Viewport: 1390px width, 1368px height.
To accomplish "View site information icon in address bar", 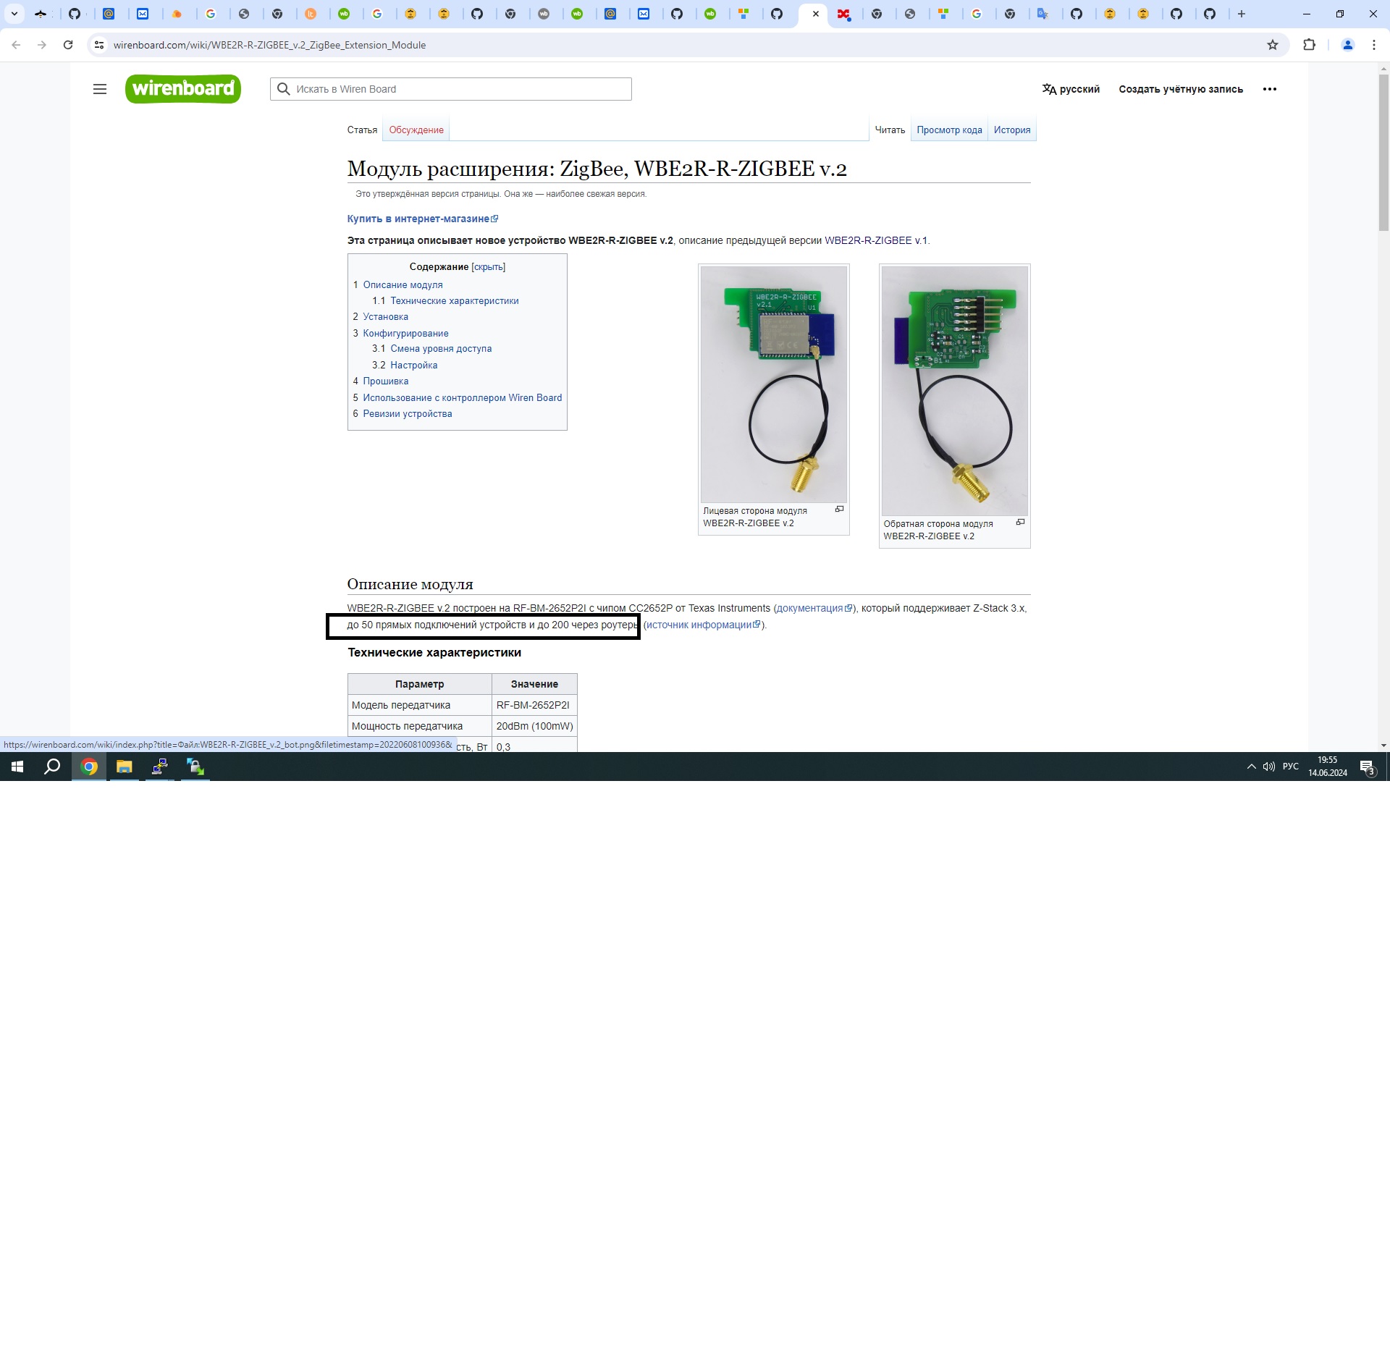I will (99, 45).
